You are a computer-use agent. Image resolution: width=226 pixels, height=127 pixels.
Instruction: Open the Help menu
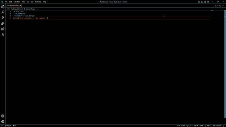coord(44,2)
